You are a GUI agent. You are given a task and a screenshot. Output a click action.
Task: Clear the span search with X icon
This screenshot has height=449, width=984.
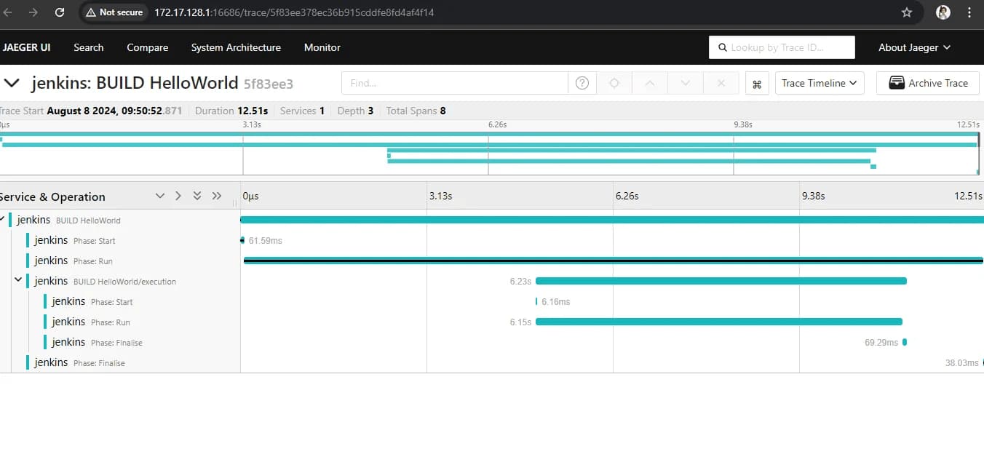[x=721, y=83]
